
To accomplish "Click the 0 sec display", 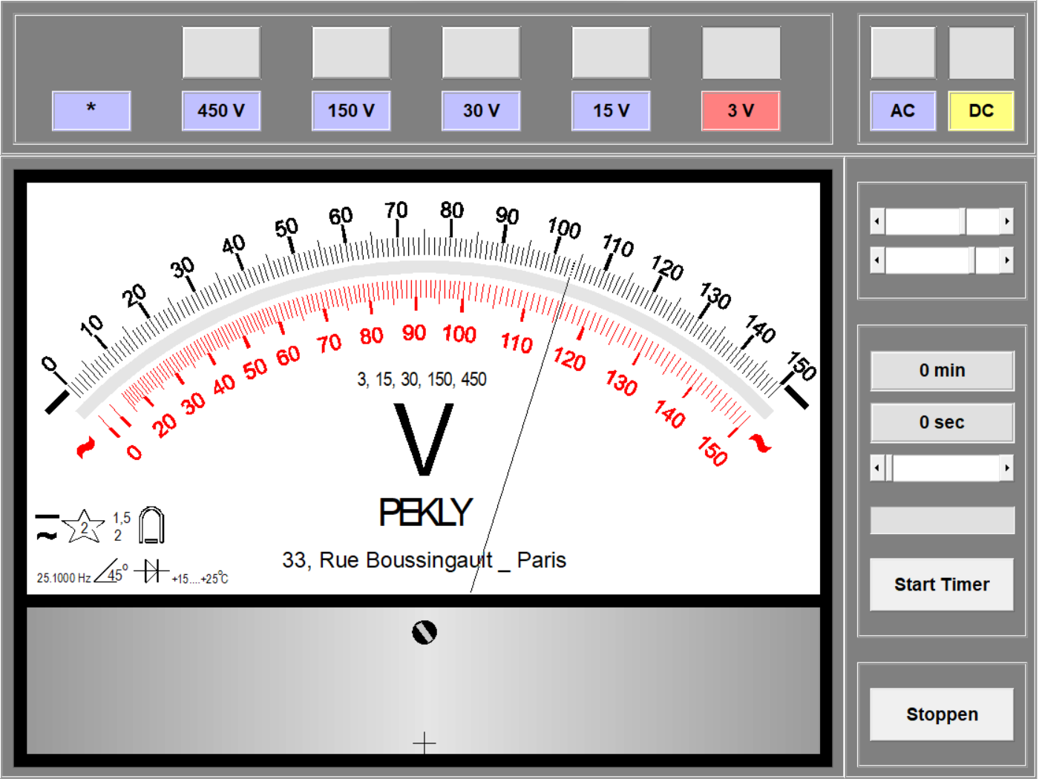I will pyautogui.click(x=942, y=422).
